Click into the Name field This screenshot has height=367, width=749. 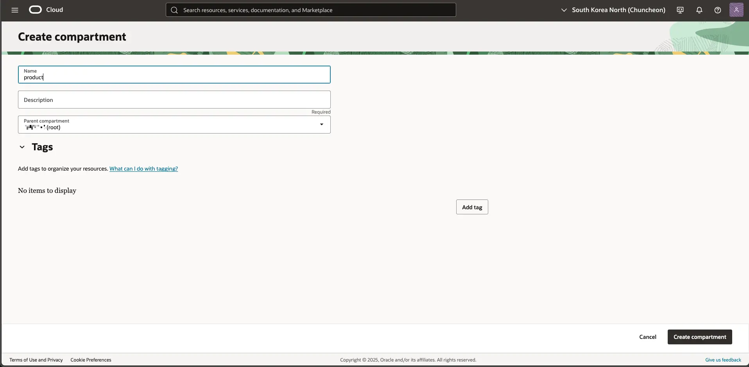(x=174, y=75)
